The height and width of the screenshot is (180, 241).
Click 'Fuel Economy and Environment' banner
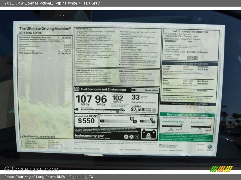pyautogui.click(x=103, y=89)
